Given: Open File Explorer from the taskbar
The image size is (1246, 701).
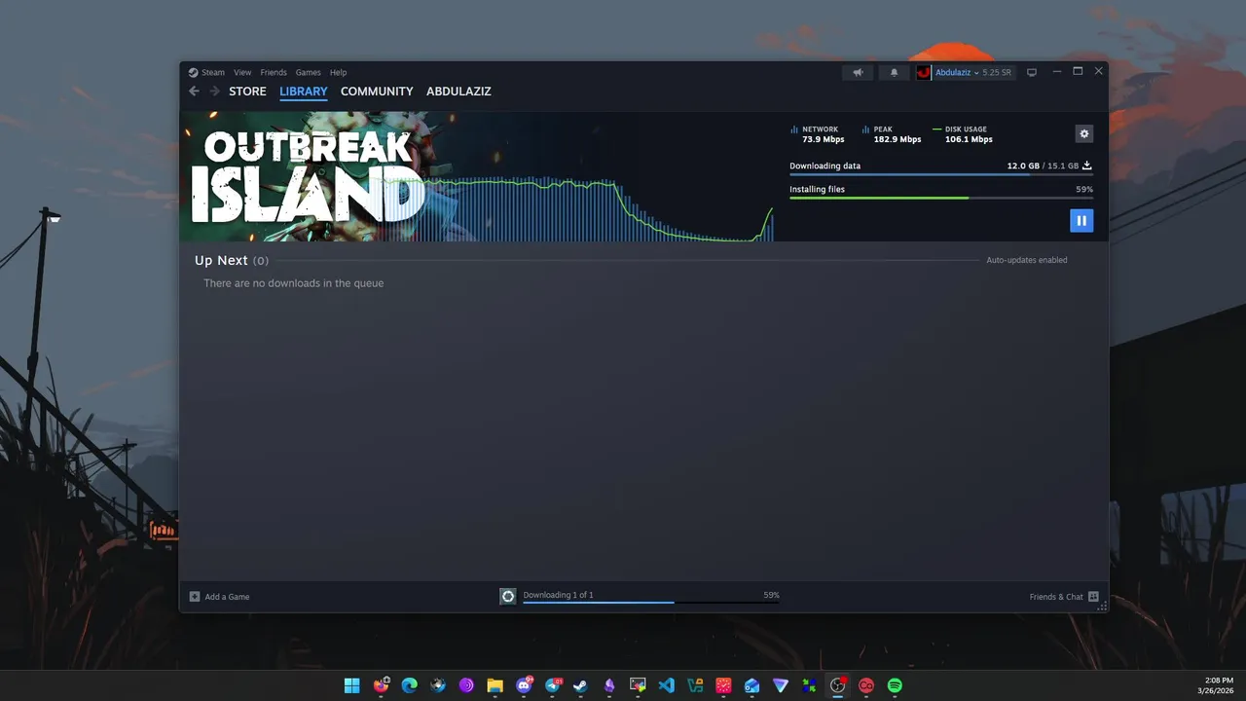Looking at the screenshot, I should click(x=495, y=685).
